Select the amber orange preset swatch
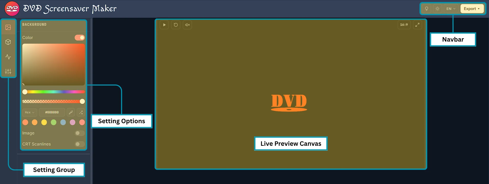The height and width of the screenshot is (184, 489). pyautogui.click(x=35, y=122)
